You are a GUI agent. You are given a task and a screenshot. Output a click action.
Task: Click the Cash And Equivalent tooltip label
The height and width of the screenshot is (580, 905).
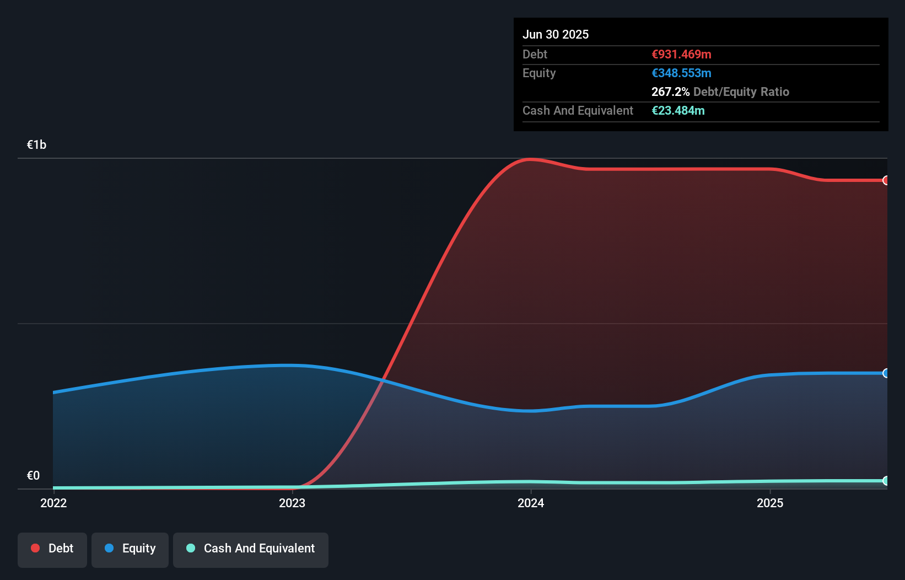(578, 110)
